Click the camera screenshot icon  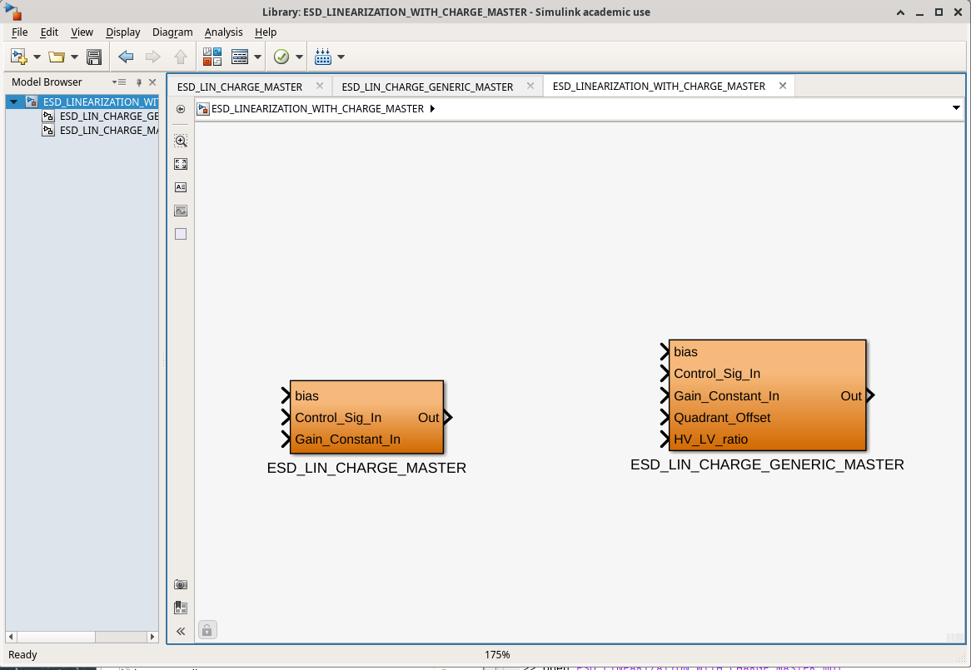pyautogui.click(x=181, y=584)
